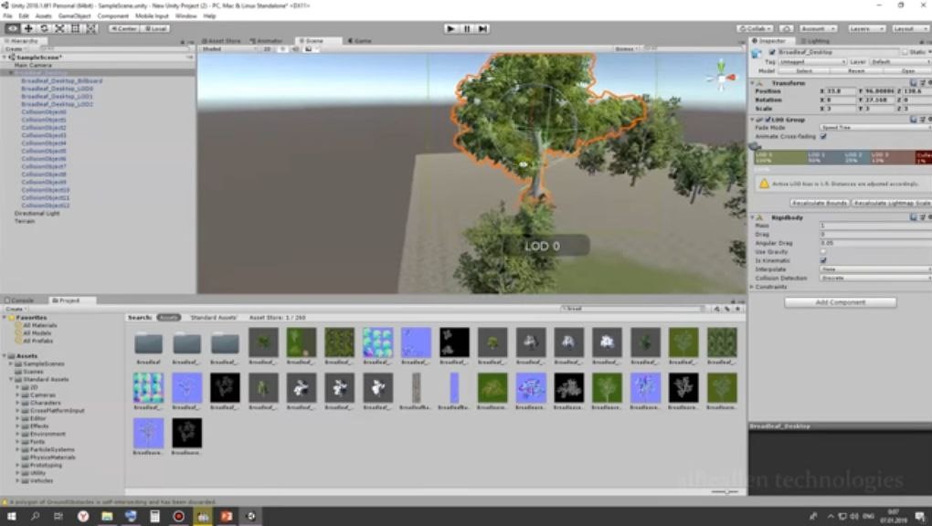
Task: Open the Layers dropdown
Action: tap(863, 28)
